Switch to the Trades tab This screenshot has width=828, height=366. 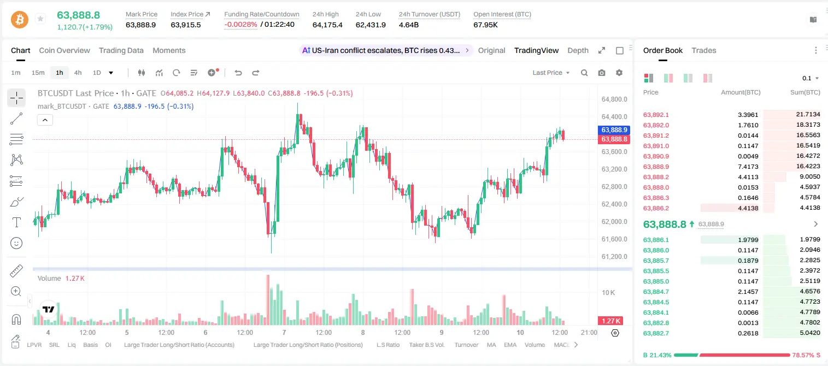pyautogui.click(x=704, y=50)
